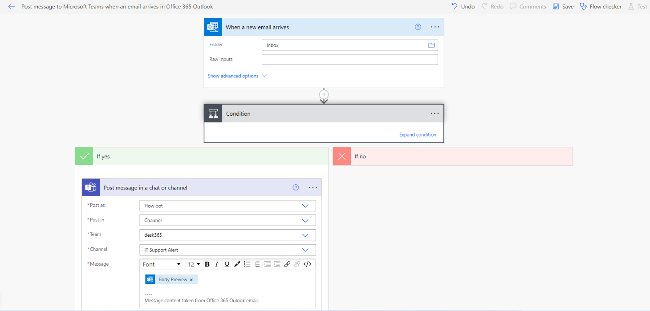Screen dimensions: 650x311
Task: Open the folder picker for the Inbox field
Action: [431, 45]
